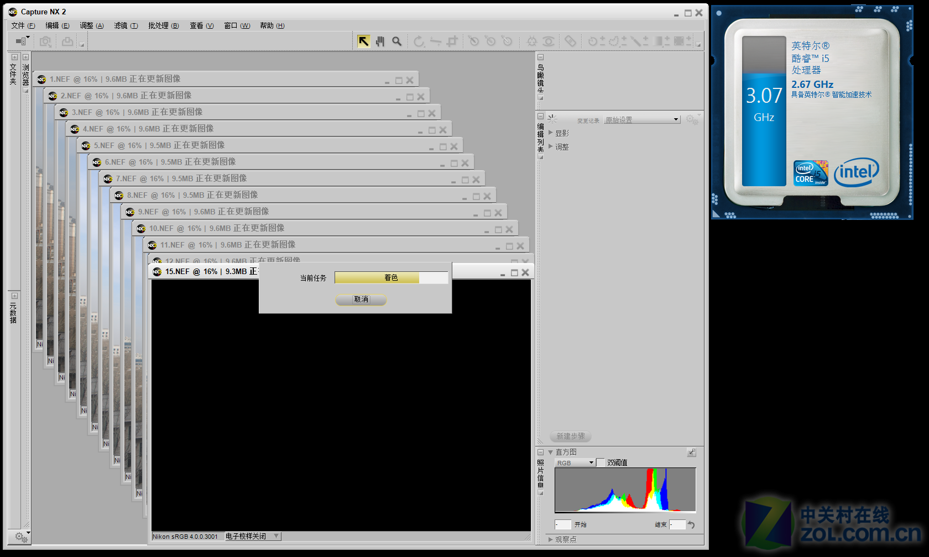The width and height of the screenshot is (929, 557).
Task: Open the 窗口 Window menu
Action: [237, 25]
